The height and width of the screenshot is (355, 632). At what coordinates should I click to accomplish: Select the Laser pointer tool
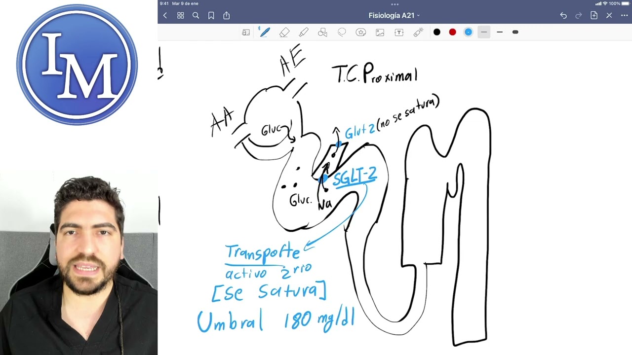pos(418,32)
